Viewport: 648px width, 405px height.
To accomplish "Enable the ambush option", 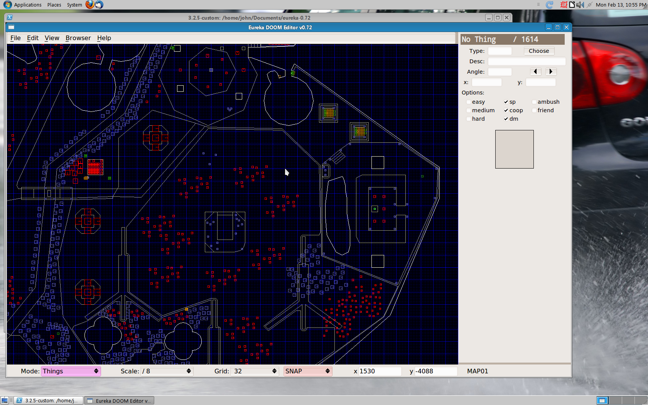I will pyautogui.click(x=534, y=102).
